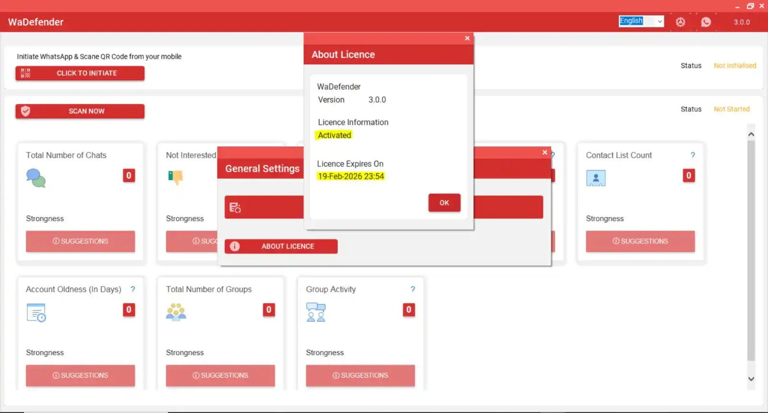Click 'Strongness' in the Group Activity card
Screen dimensions: 768x413
pyautogui.click(x=325, y=352)
